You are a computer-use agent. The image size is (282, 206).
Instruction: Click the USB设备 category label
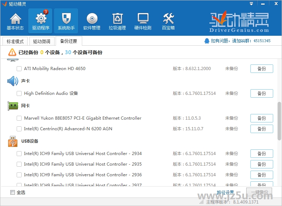tap(30, 141)
